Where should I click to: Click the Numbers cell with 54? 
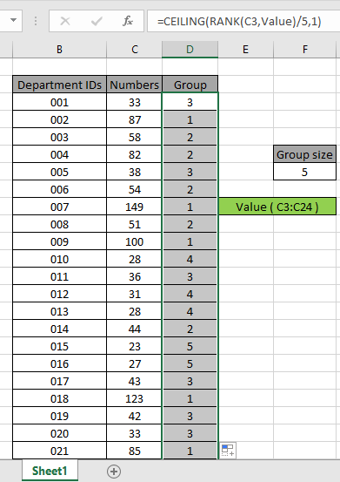click(x=134, y=189)
